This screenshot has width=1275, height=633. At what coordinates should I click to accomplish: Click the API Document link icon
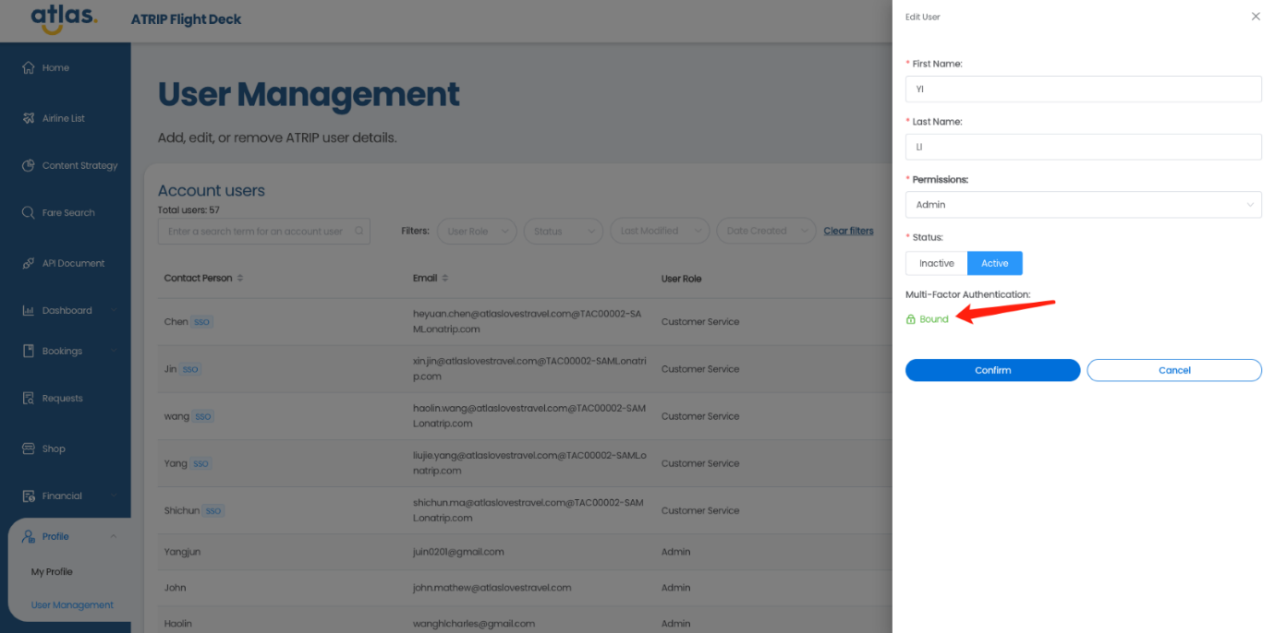(28, 264)
